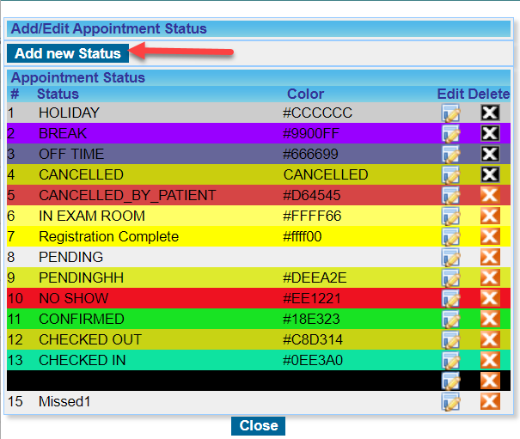Click the edit icon for HOLIDAY status
520x439 pixels.
point(450,113)
